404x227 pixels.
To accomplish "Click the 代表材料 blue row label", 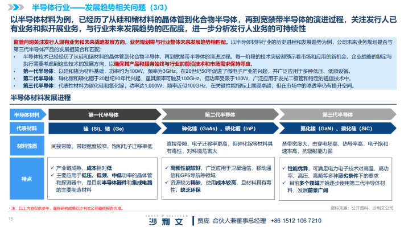I will tap(27, 129).
